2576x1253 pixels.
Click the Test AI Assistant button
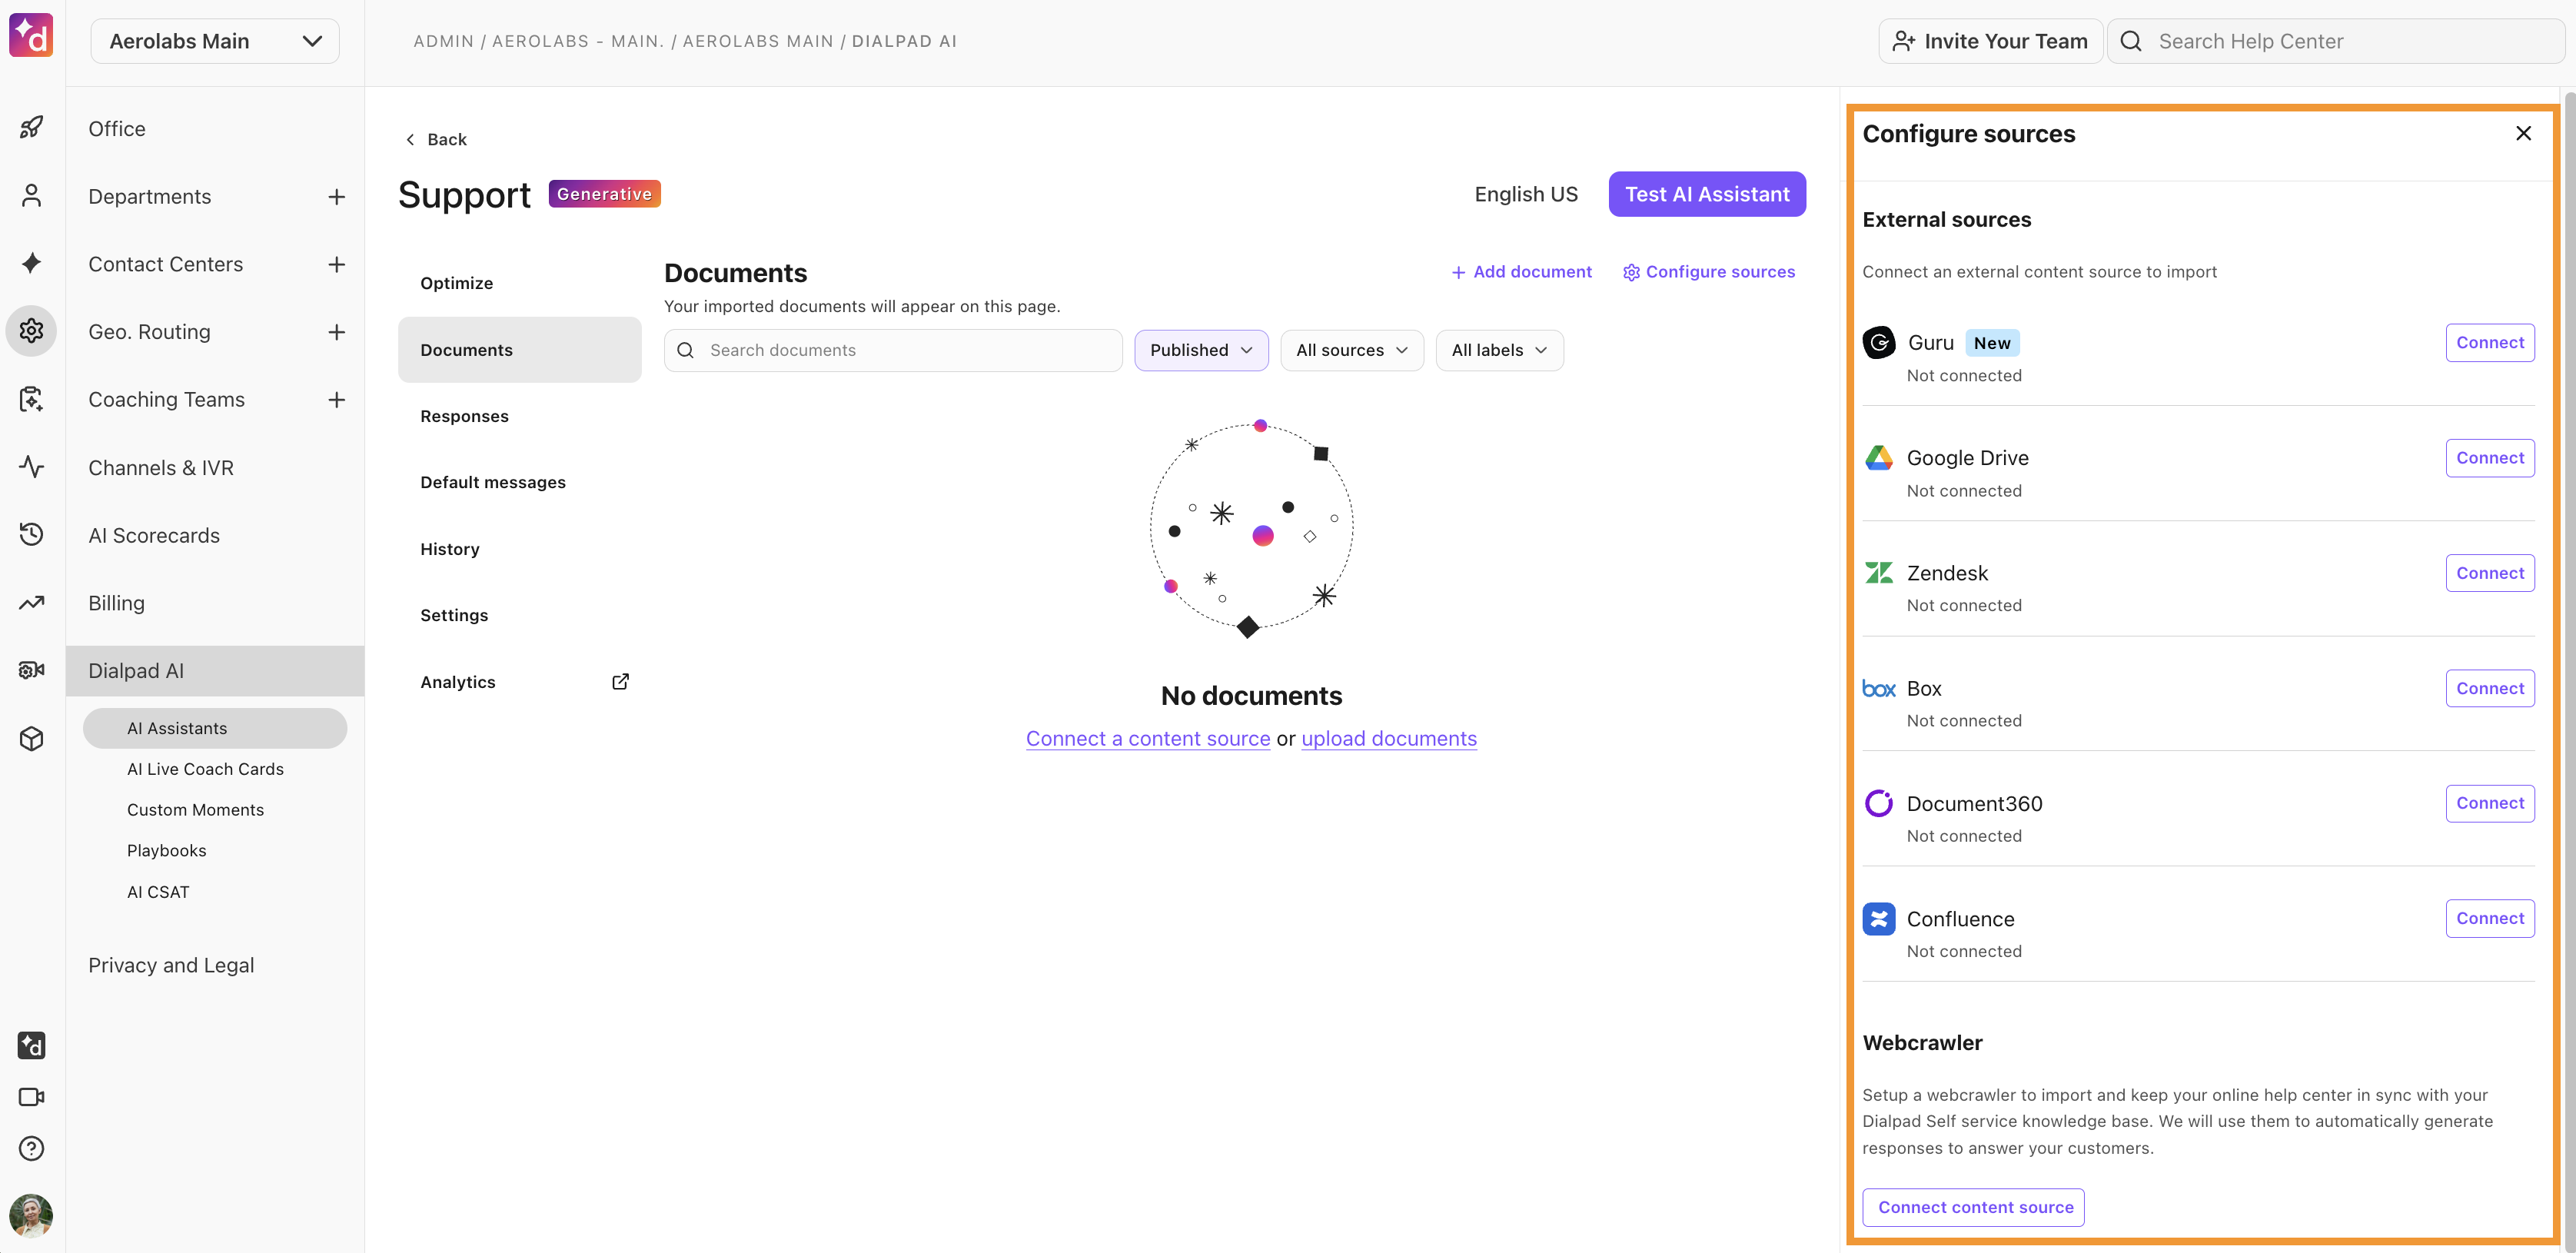click(x=1707, y=194)
